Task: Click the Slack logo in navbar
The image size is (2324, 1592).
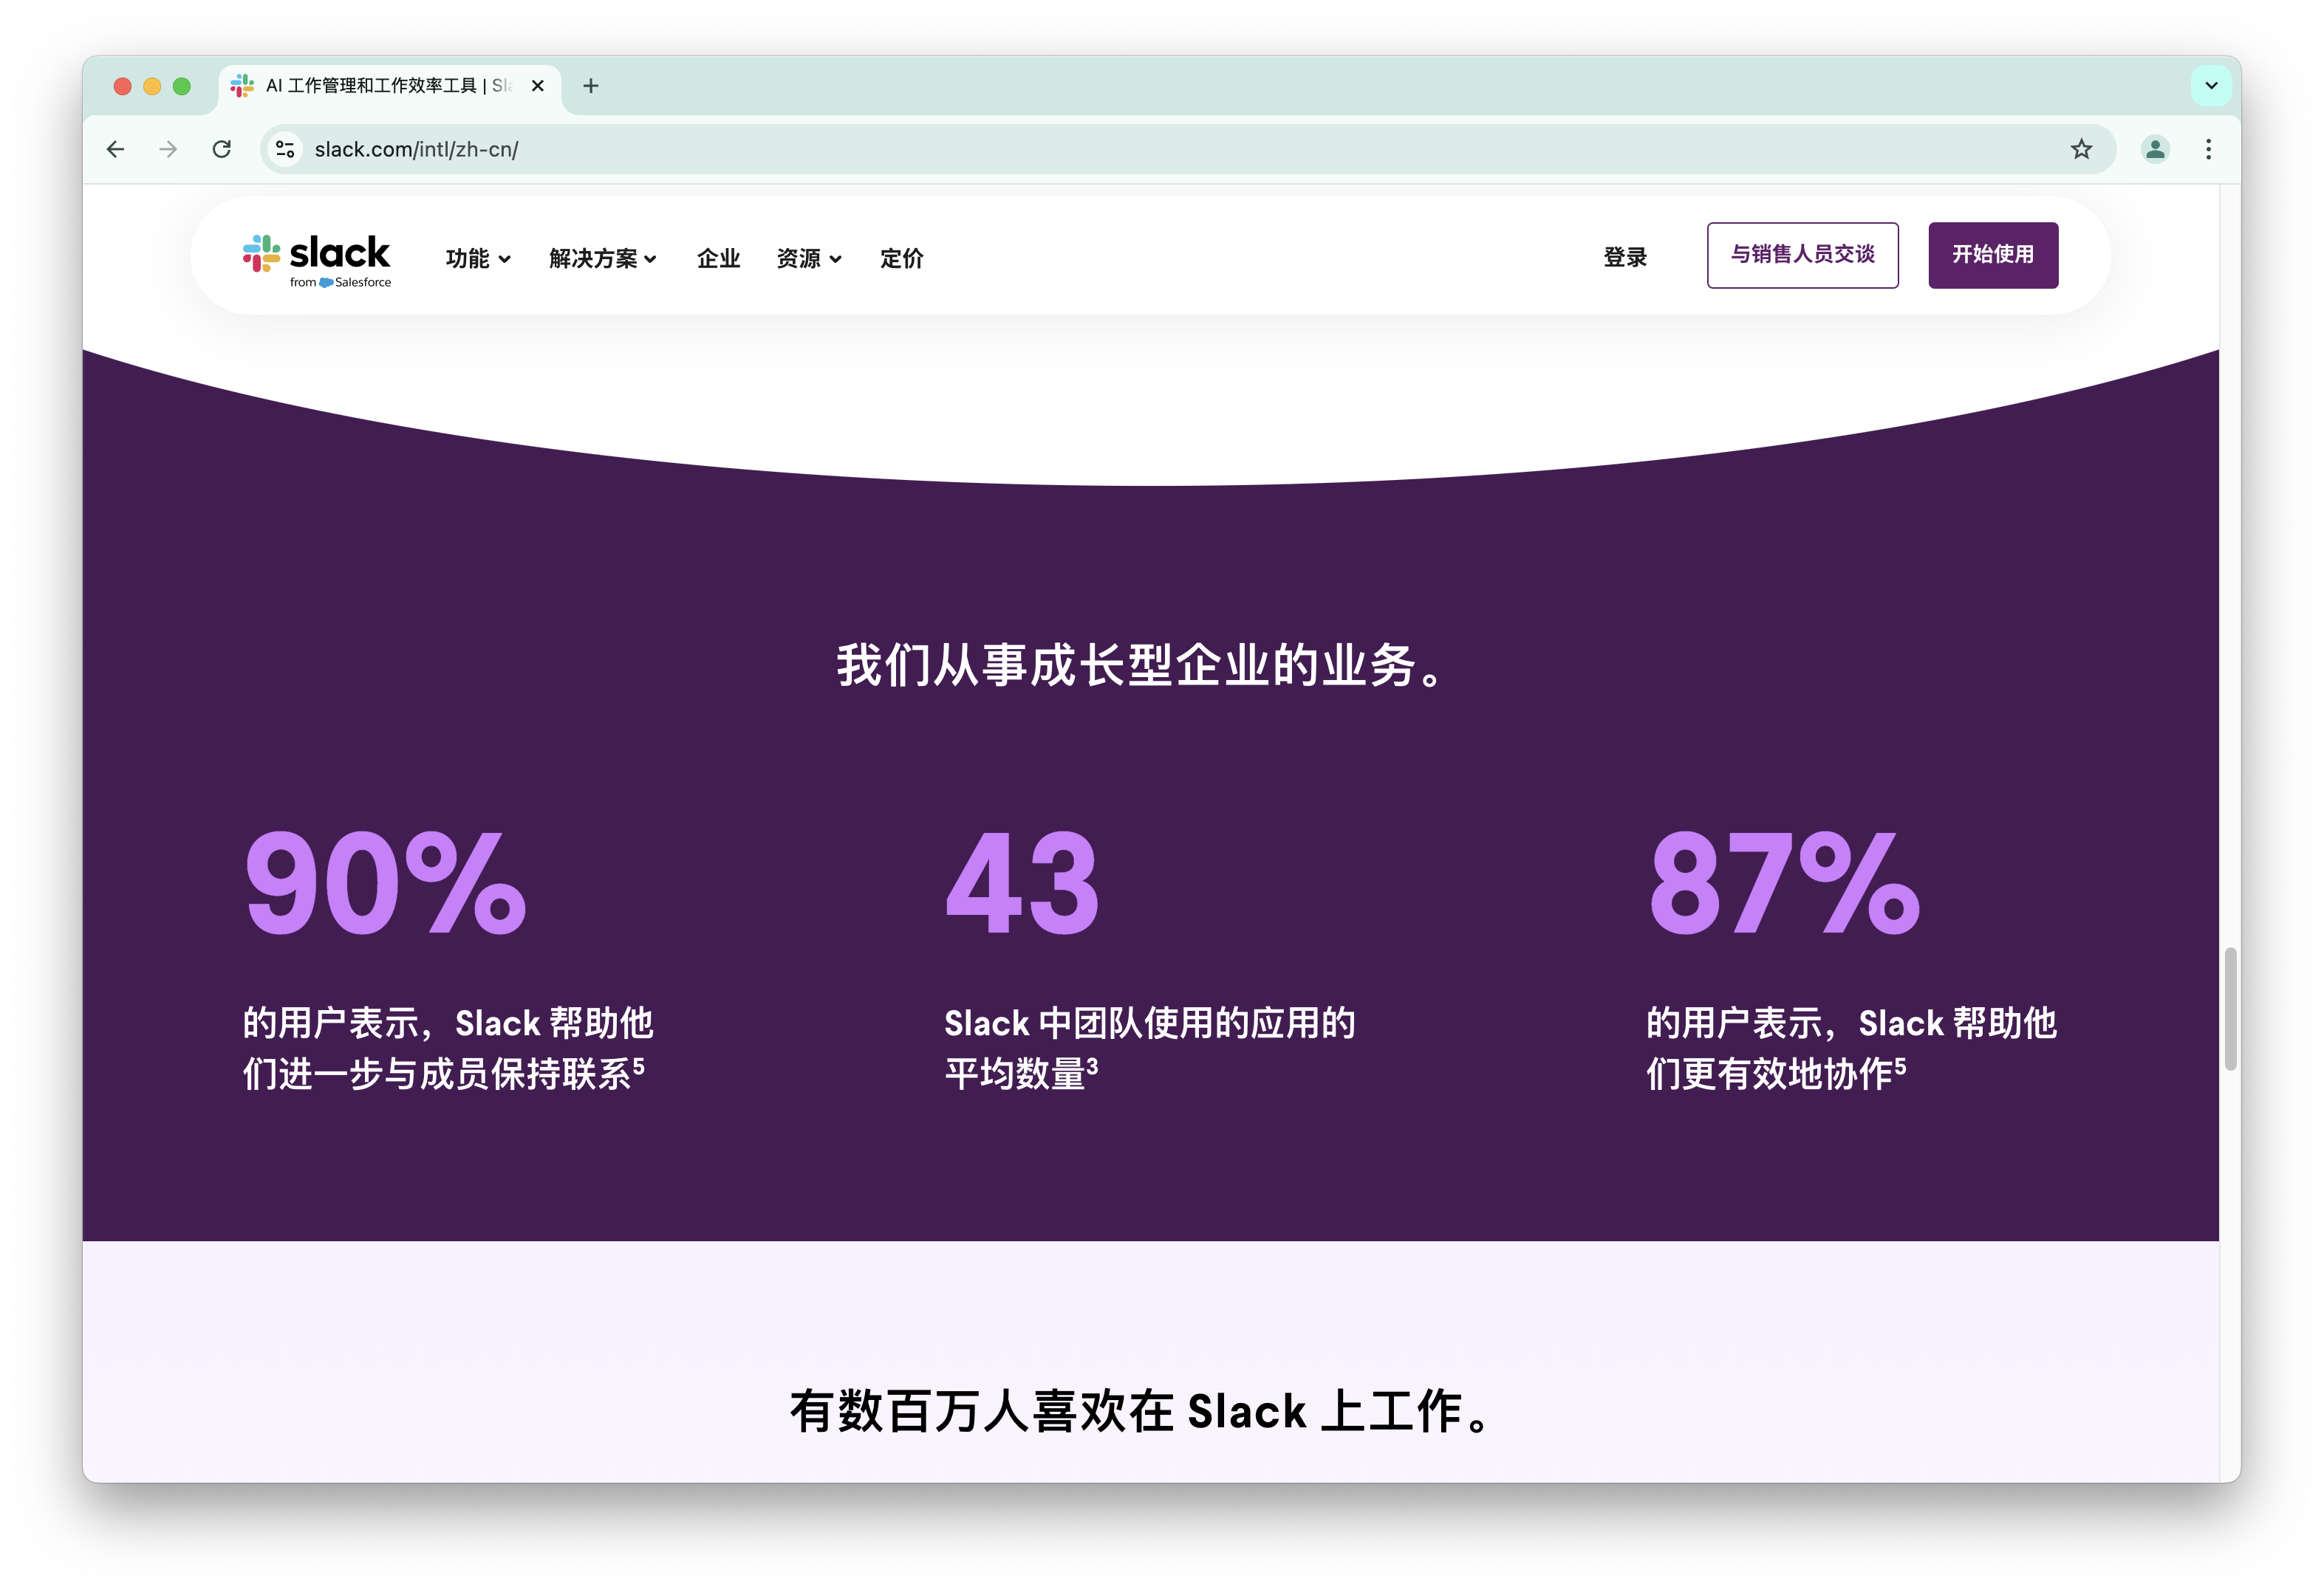Action: tap(316, 259)
